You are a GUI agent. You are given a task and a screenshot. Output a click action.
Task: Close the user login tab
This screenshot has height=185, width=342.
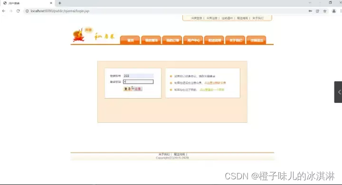point(51,3)
